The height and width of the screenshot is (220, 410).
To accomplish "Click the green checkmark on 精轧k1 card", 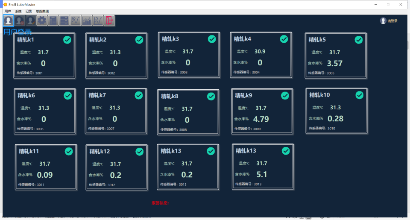I will [67, 40].
